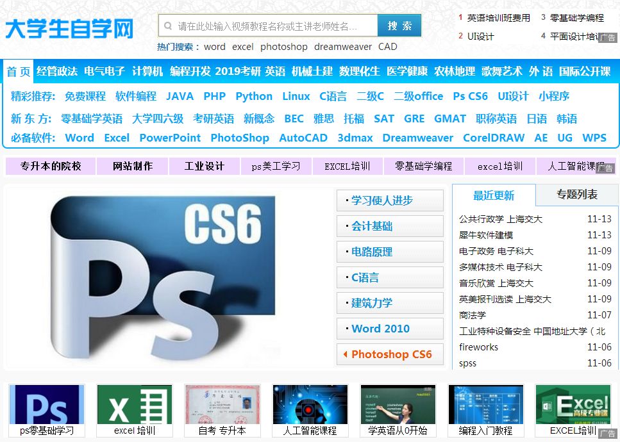Screen dimensions: 620x442
Task: Switch to 专题列表 tab
Action: click(577, 194)
